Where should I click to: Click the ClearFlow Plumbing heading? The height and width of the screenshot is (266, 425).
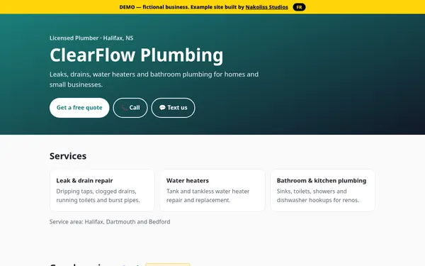[136, 55]
